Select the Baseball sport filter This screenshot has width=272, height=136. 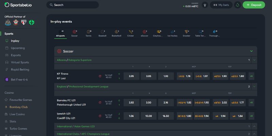tap(103, 33)
